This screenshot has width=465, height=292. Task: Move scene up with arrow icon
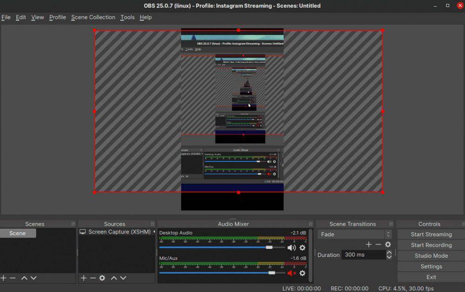tap(24, 278)
